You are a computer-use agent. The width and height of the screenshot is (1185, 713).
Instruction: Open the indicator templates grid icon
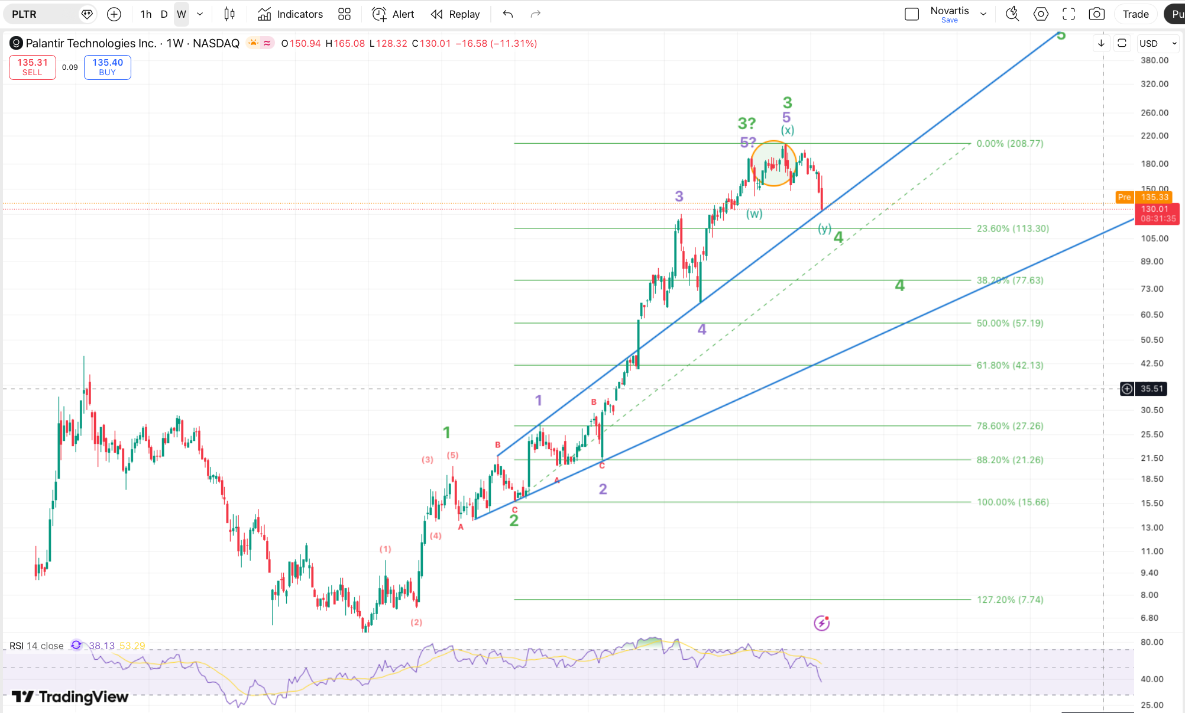point(344,14)
